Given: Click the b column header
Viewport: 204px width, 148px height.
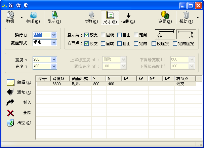Looking at the screenshot, I should 99,79.
